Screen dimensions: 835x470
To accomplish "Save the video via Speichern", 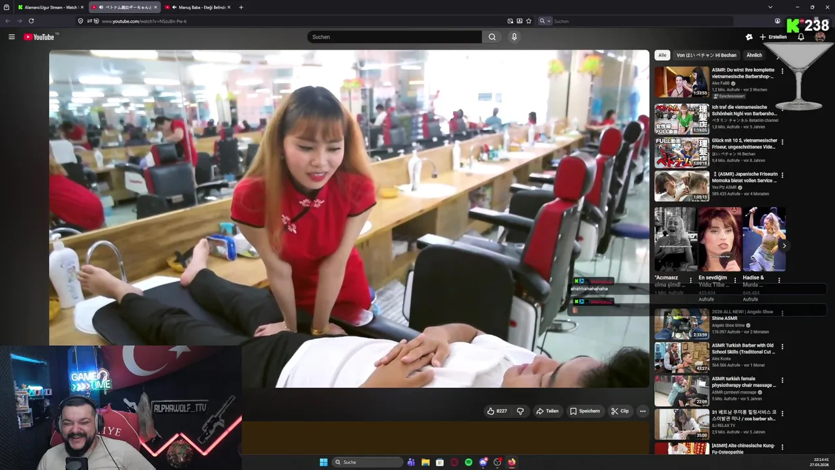I will [584, 411].
